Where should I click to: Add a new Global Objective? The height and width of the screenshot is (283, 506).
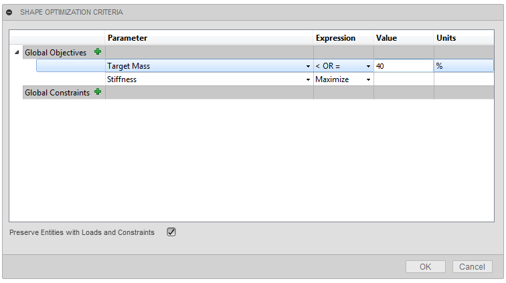tap(98, 52)
